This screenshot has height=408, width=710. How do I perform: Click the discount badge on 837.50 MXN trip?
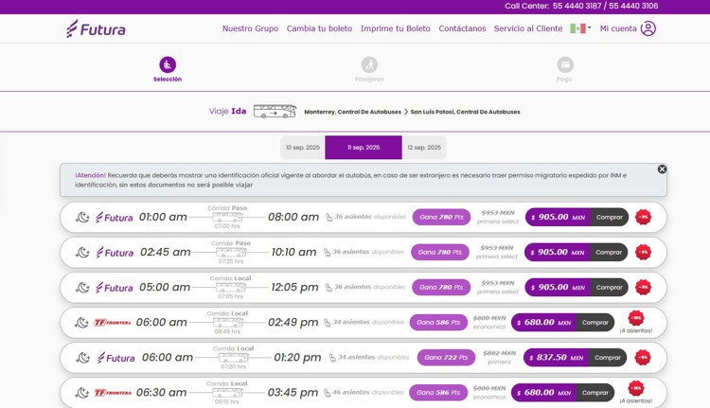pos(643,357)
